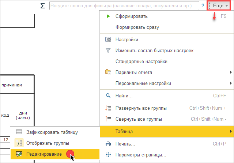Click the question mark help button
Screen dimensions: 234x163
pyautogui.click(x=203, y=6)
